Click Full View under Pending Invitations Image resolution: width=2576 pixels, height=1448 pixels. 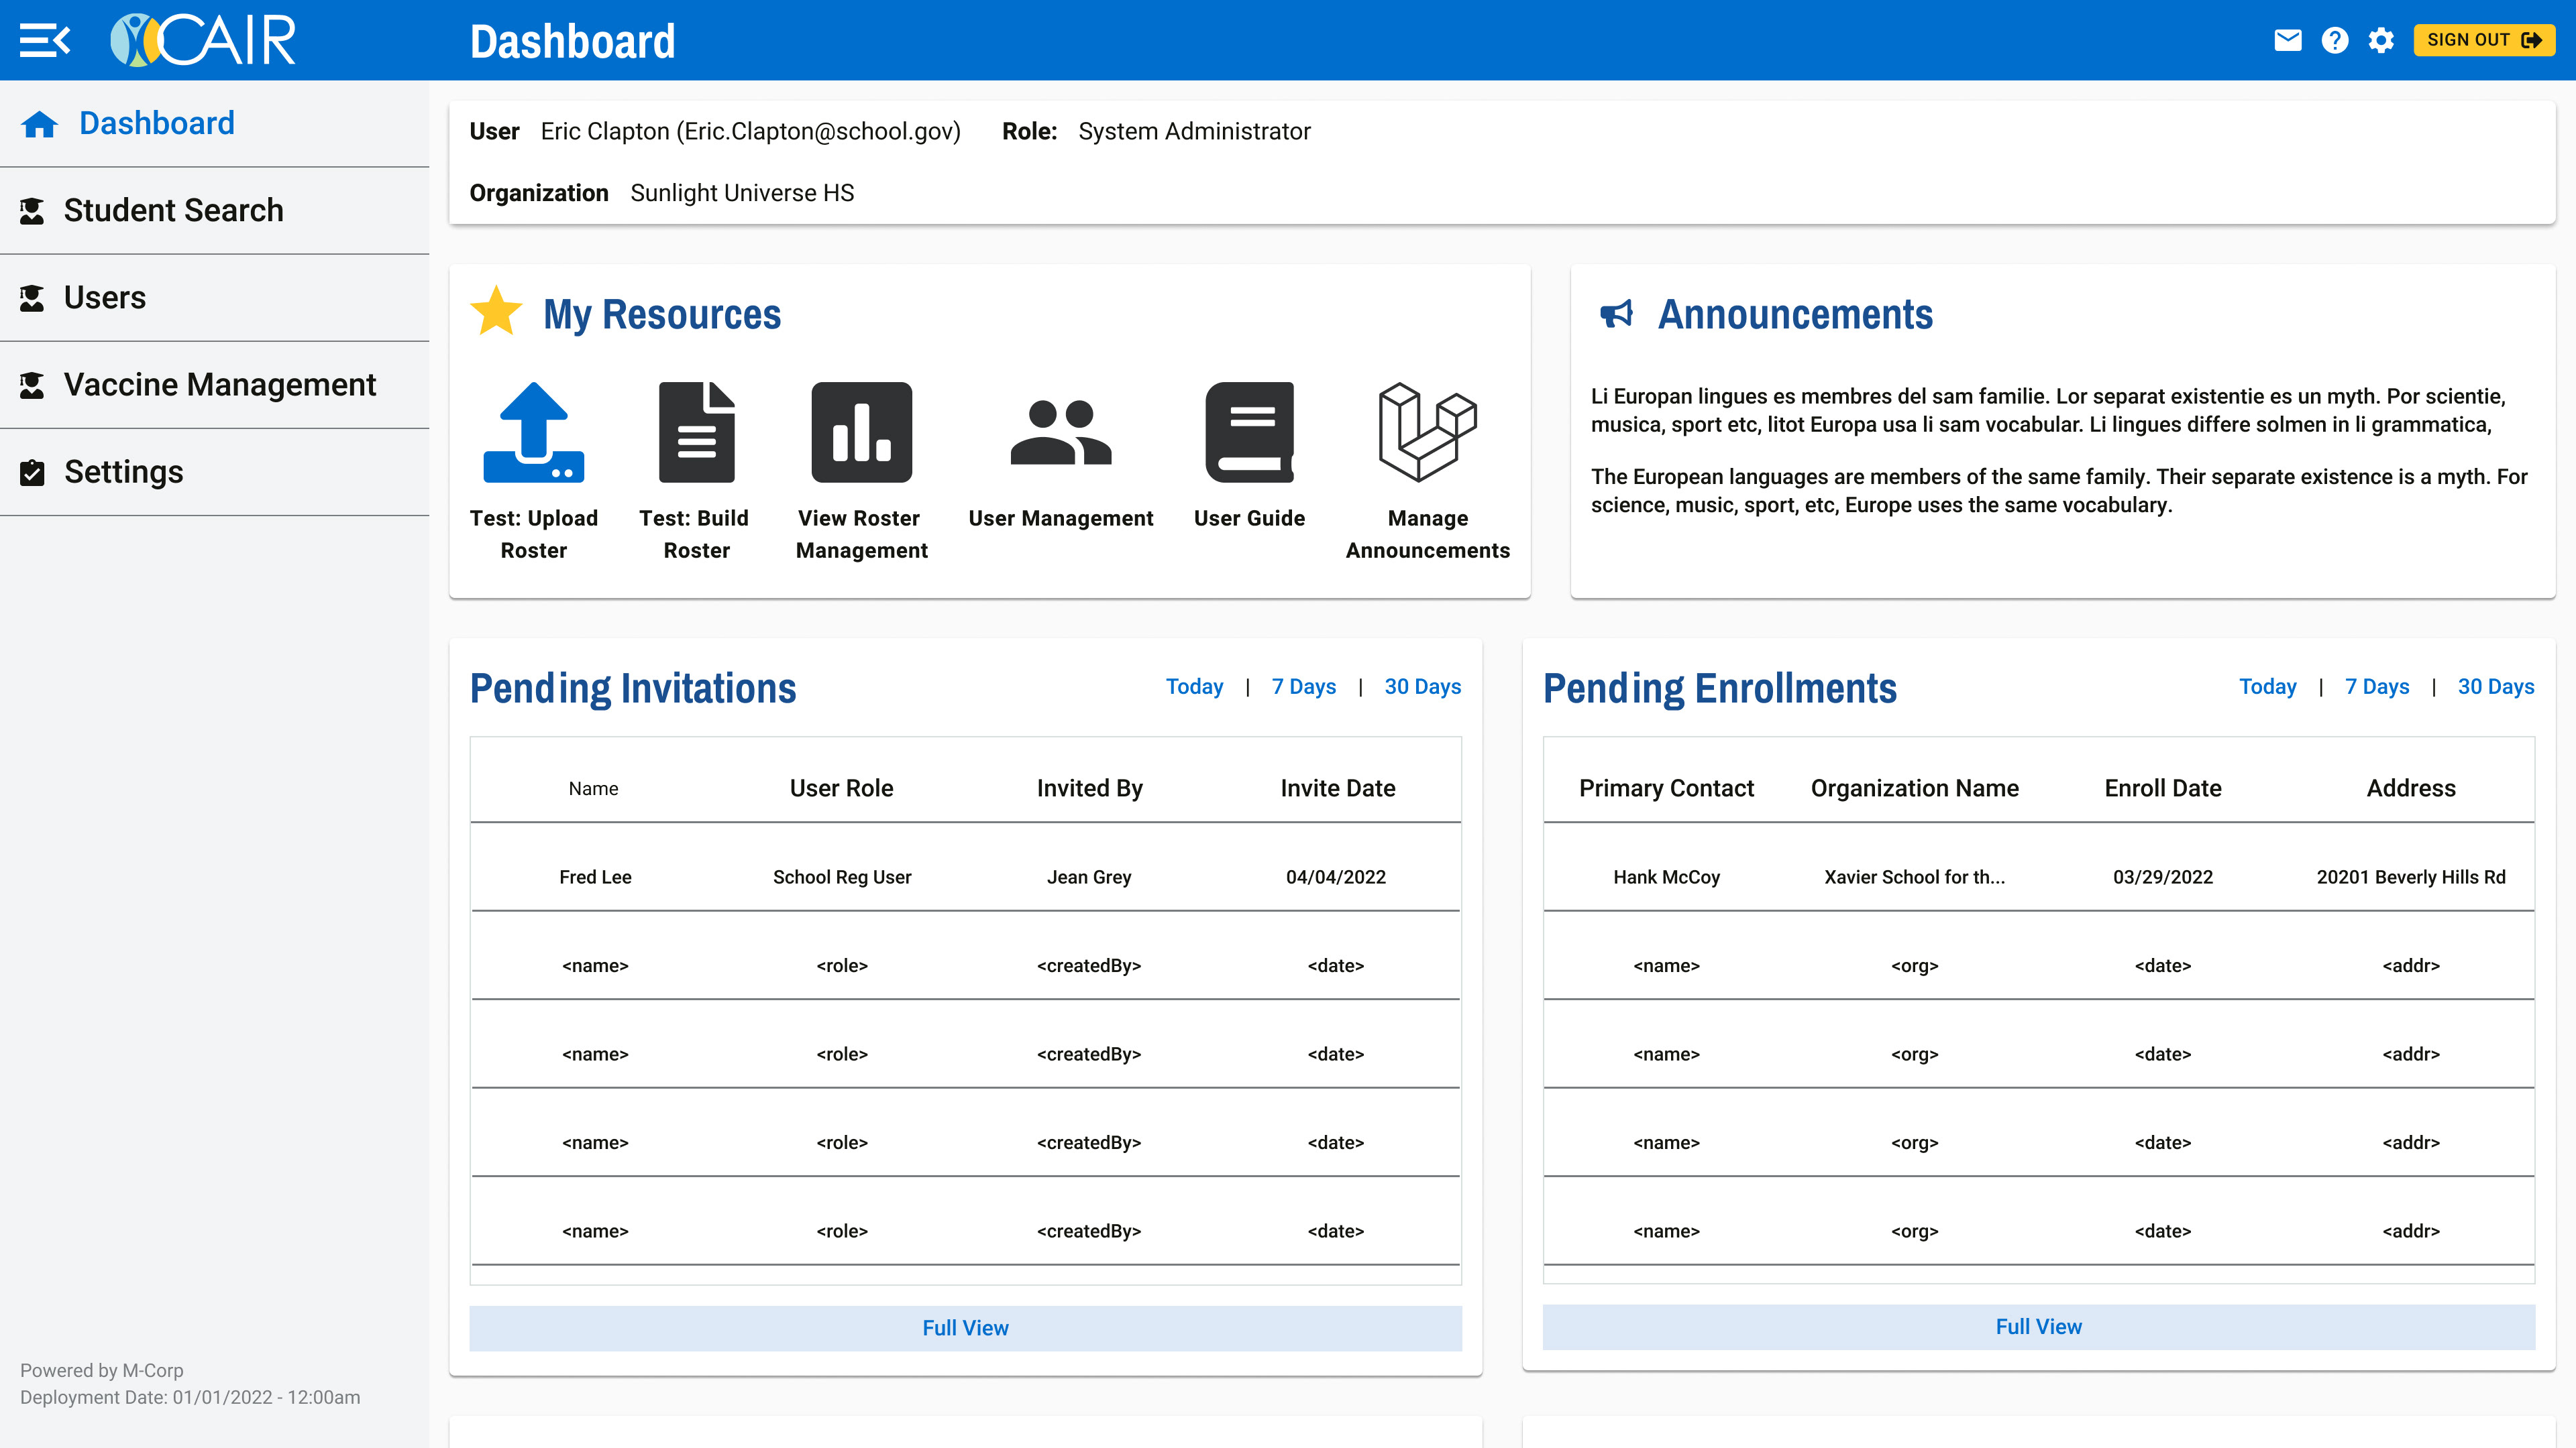coord(965,1328)
